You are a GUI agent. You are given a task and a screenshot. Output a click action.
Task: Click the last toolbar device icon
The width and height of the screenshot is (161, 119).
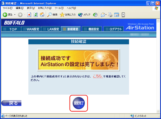tap(123, 15)
